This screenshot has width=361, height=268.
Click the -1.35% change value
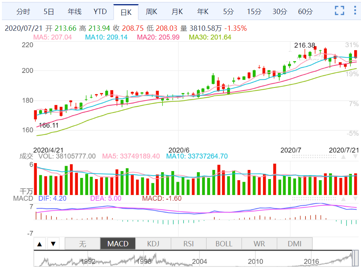(x=236, y=28)
